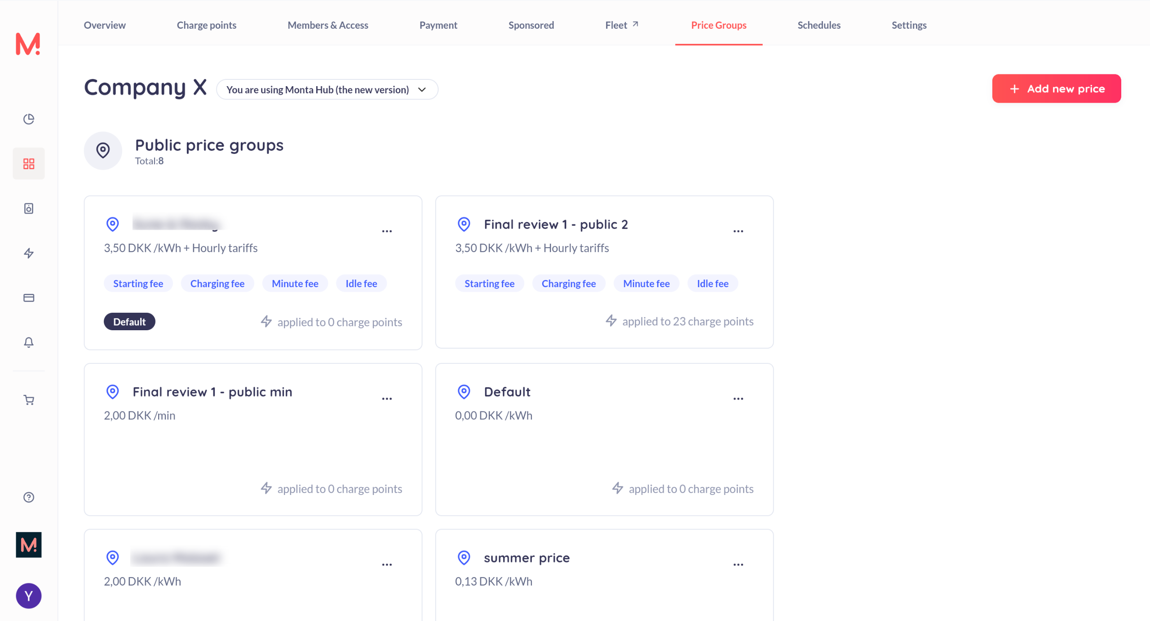
Task: Switch to the Charge points tab
Action: point(206,25)
